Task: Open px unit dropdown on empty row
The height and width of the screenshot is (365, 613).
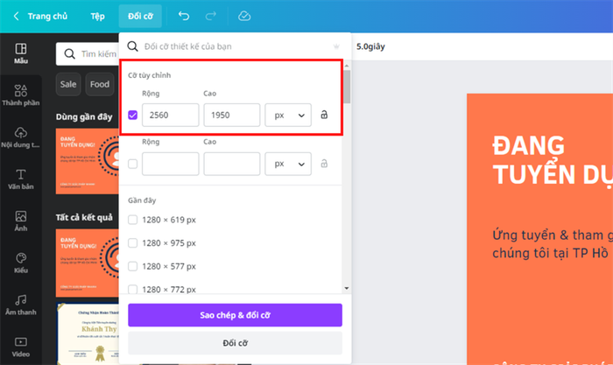Action: [x=288, y=164]
